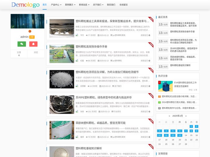The image size is (210, 157).
Task: Select calendar date 13 highlighted in blue
Action: coord(180,135)
